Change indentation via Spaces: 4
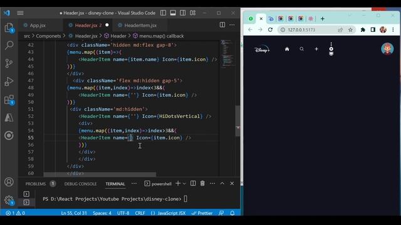The width and height of the screenshot is (401, 225). coord(102,213)
